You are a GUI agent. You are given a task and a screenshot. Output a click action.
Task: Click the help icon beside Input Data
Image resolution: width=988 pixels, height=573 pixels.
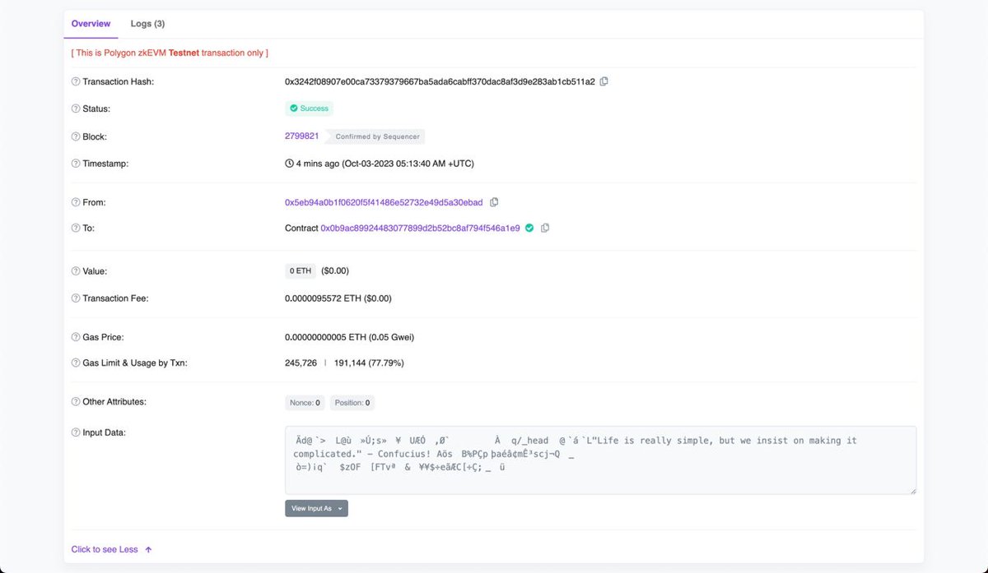74,432
